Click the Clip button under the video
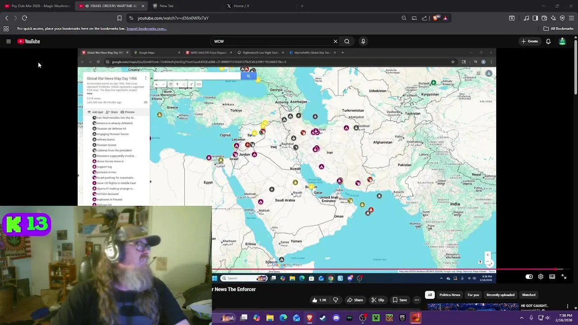 coord(378,300)
